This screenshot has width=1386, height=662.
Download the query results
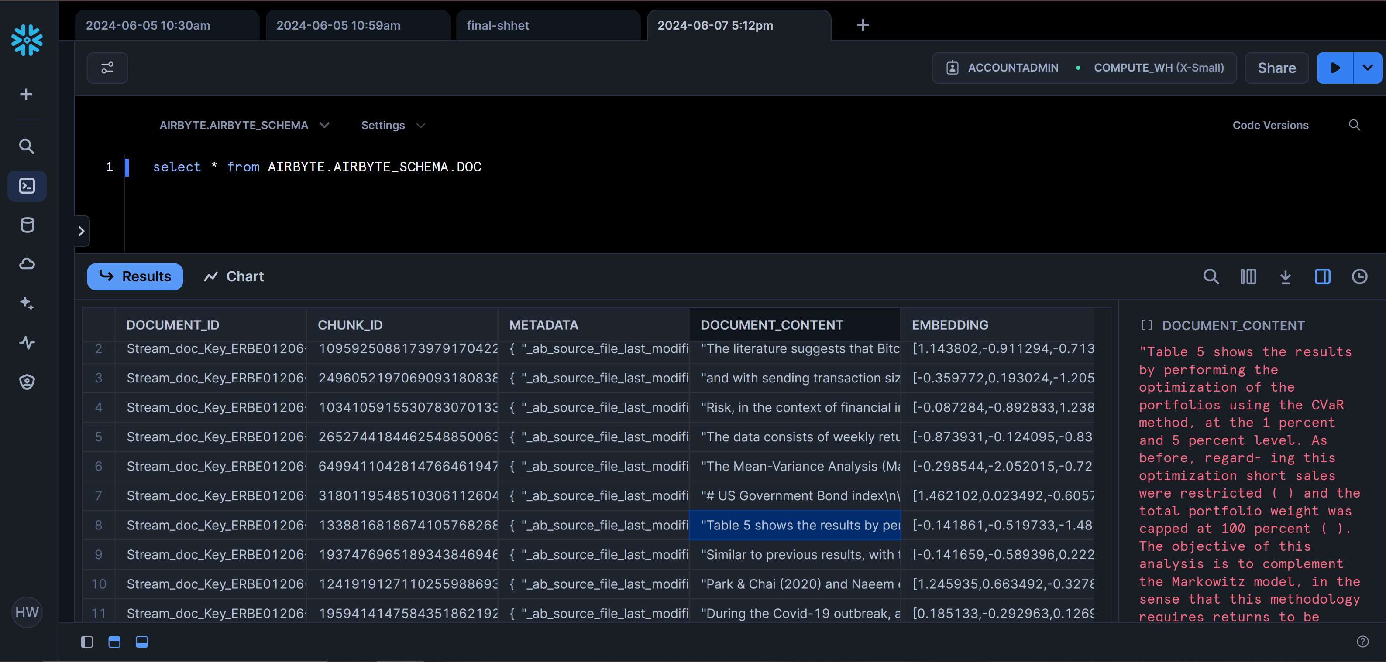point(1286,277)
